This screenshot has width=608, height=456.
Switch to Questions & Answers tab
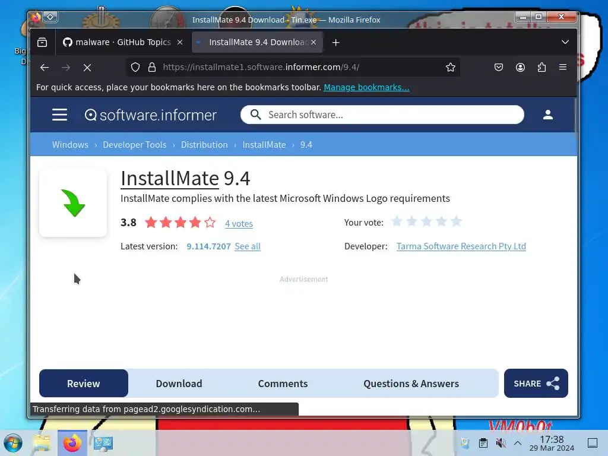411,384
